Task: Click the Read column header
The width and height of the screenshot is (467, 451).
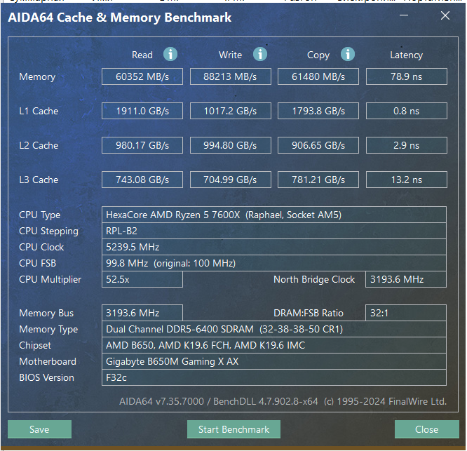Action: pos(142,55)
